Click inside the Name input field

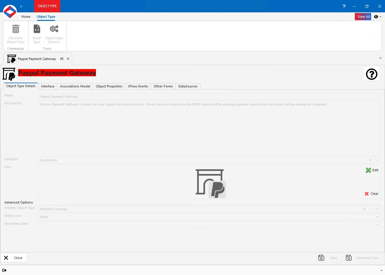[121, 96]
